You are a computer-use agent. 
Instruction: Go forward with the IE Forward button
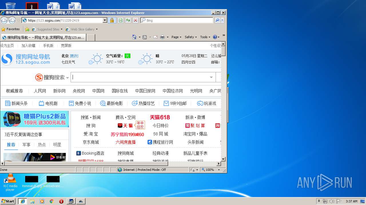click(x=12, y=20)
